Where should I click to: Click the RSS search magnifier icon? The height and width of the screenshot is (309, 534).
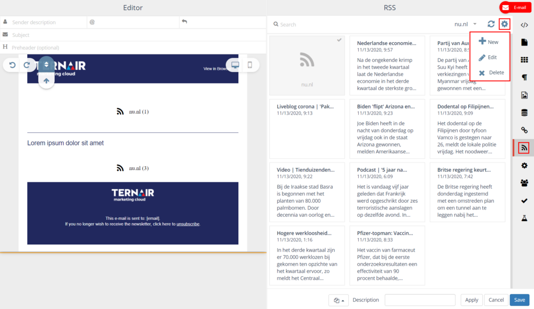tap(276, 24)
